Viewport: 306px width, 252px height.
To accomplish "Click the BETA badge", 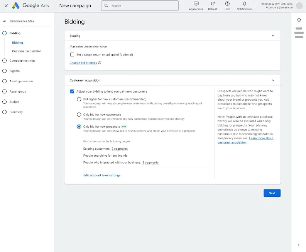I will click(x=124, y=127).
